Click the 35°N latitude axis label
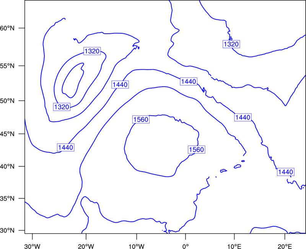 pos(7,198)
